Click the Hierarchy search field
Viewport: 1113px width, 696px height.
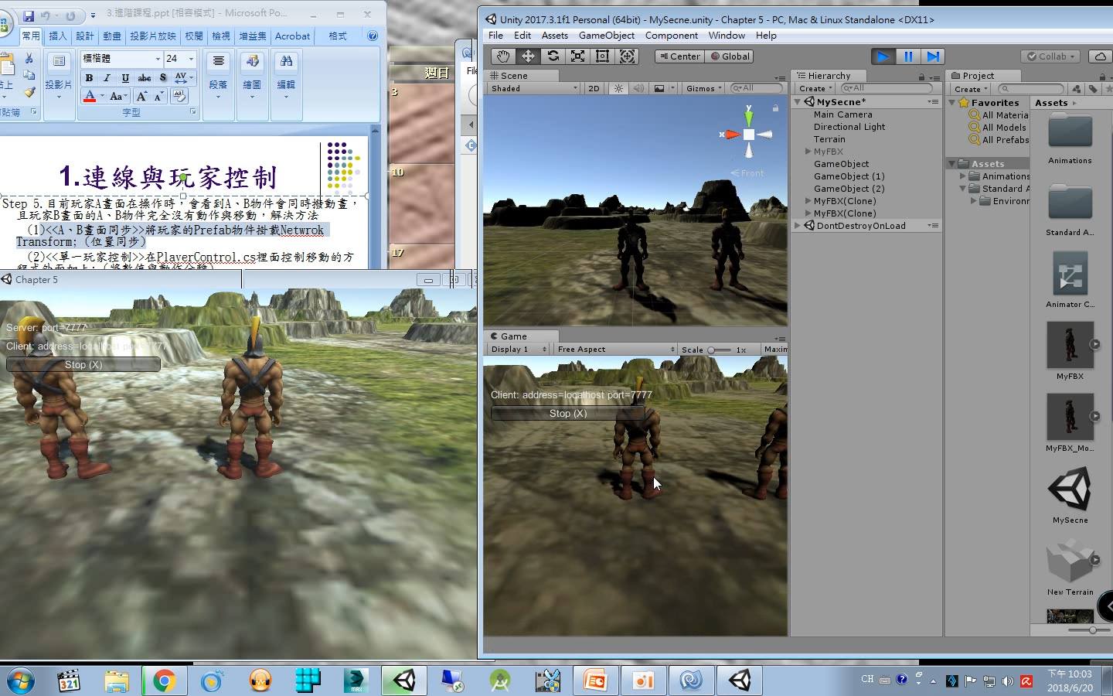tap(889, 88)
